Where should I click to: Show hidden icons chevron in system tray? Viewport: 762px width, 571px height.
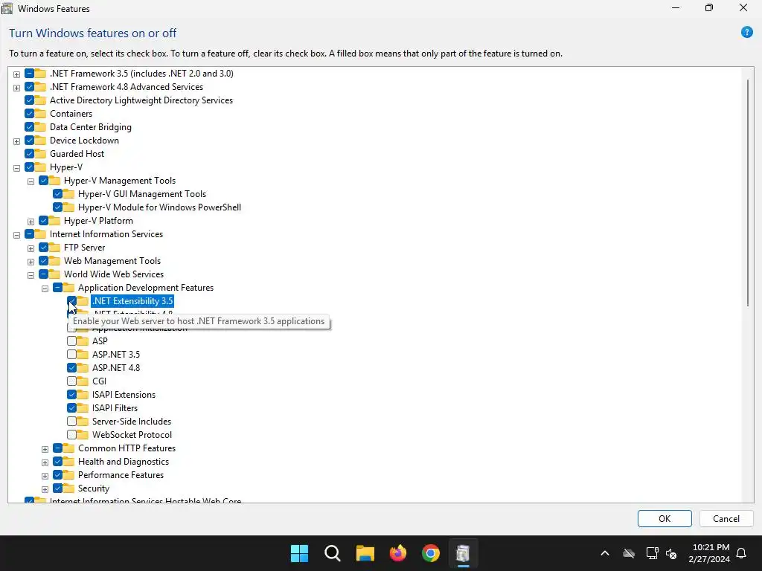tap(605, 553)
